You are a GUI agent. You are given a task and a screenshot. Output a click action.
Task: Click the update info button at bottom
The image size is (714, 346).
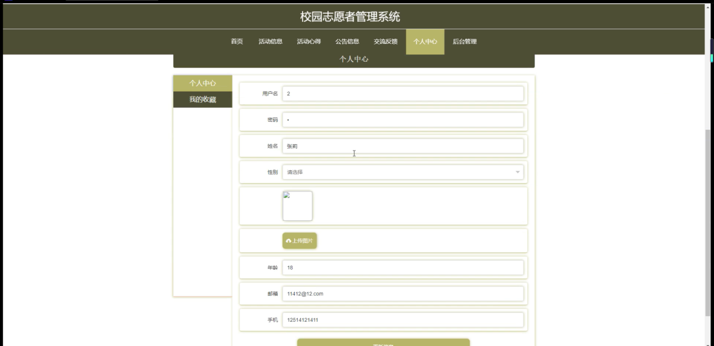pos(383,342)
